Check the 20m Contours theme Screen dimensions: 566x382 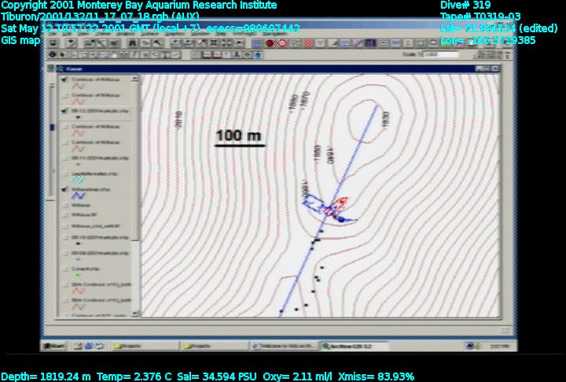click(65, 285)
